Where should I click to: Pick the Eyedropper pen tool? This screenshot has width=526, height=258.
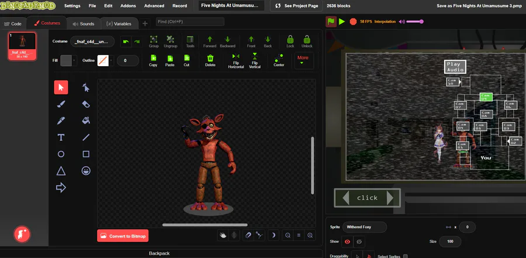(61, 121)
